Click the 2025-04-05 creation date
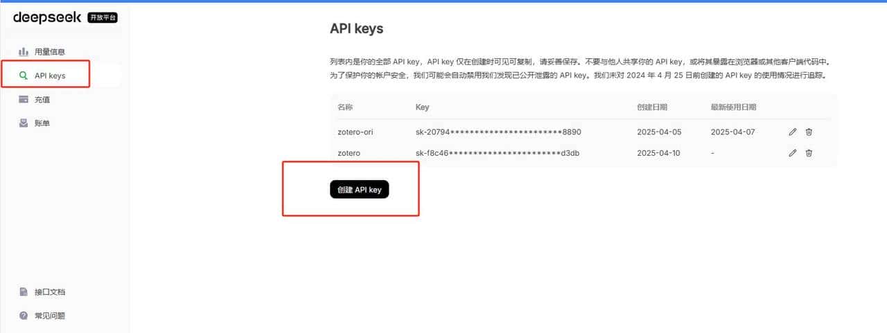This screenshot has height=333, width=887. (659, 132)
